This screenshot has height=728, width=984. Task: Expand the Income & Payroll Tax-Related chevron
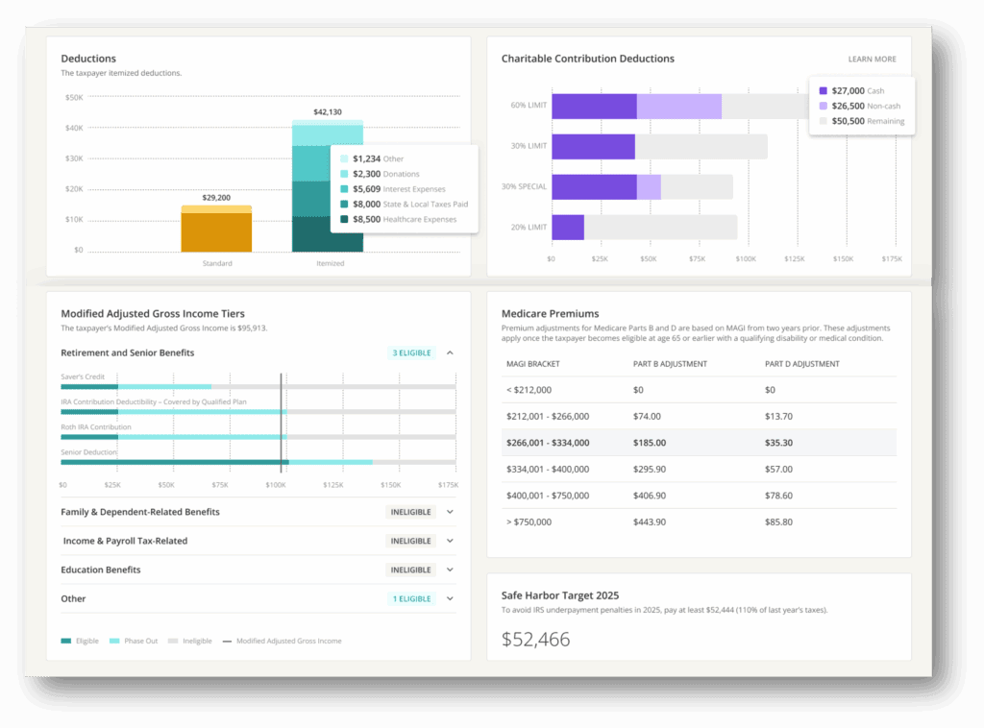(x=450, y=541)
